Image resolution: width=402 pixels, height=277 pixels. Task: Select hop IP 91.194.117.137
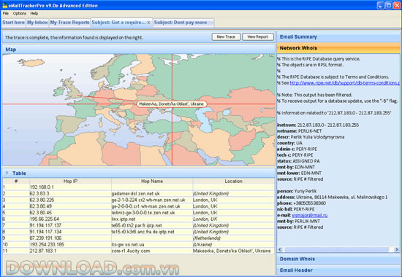[45, 225]
